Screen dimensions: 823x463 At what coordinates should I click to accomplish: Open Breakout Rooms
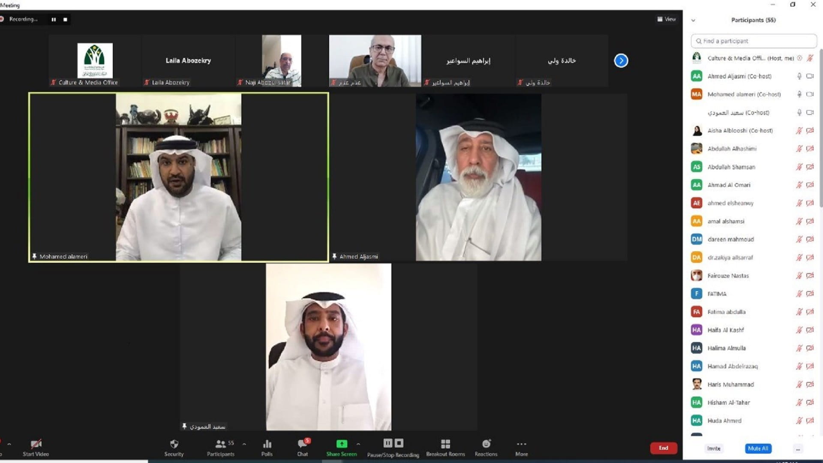[445, 447]
